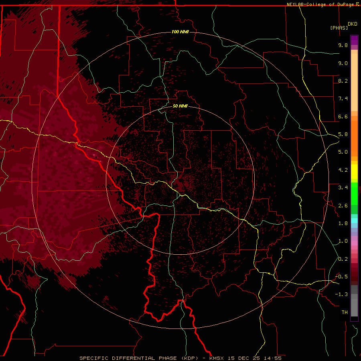Click the 14:55 timestamp text

272,358
